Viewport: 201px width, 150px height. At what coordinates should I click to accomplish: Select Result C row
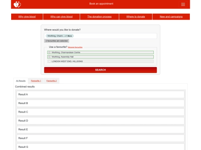tap(100, 112)
